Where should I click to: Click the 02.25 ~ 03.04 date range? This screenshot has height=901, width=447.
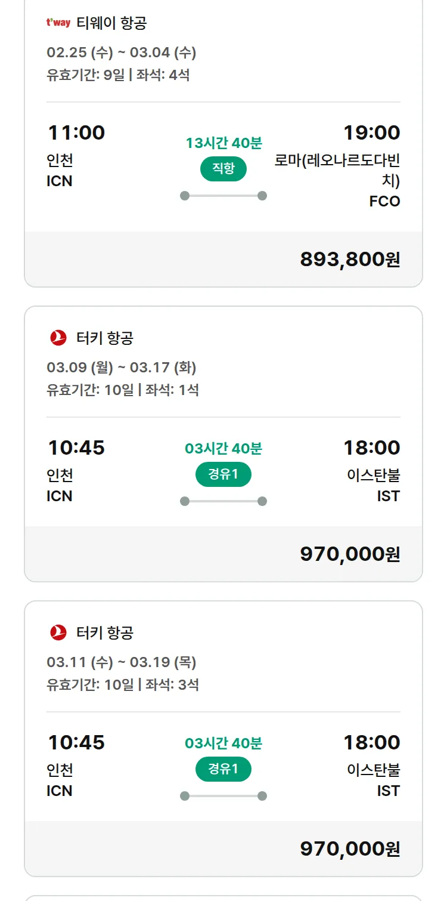tap(122, 53)
